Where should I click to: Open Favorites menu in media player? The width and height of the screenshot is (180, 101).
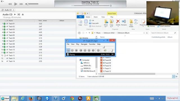[x=92, y=44]
